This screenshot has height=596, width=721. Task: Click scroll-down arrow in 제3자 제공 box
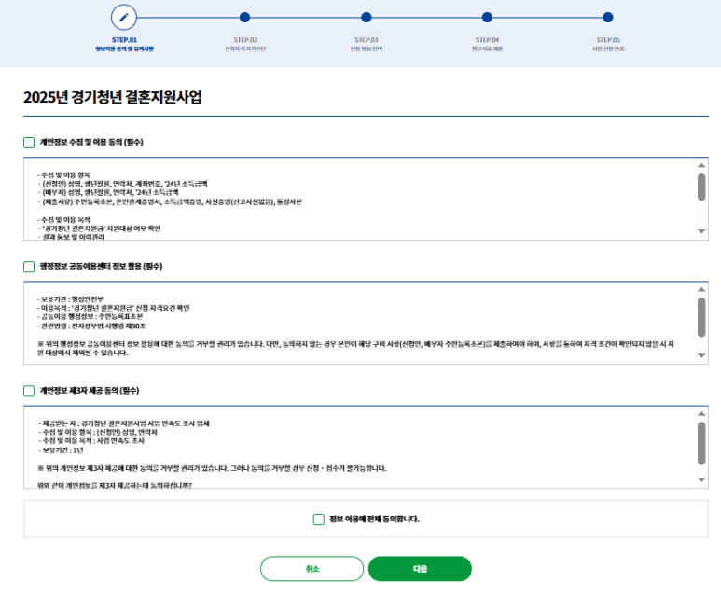pos(701,479)
